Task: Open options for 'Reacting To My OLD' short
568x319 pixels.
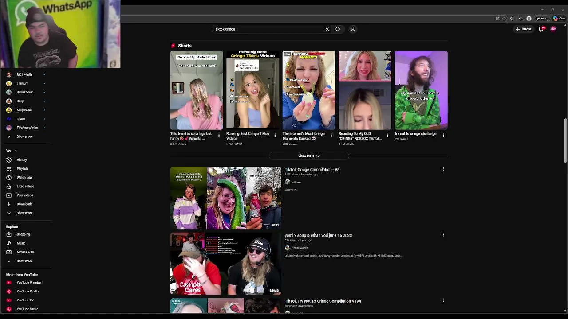Action: (x=387, y=136)
